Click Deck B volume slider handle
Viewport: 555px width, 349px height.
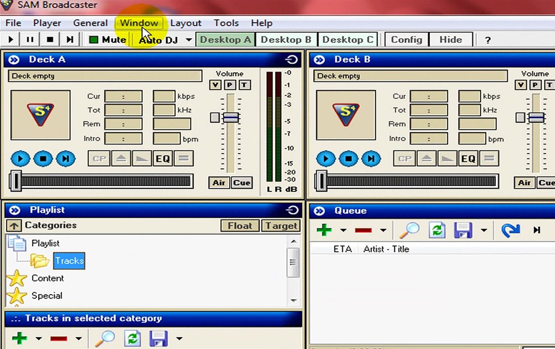click(x=536, y=117)
